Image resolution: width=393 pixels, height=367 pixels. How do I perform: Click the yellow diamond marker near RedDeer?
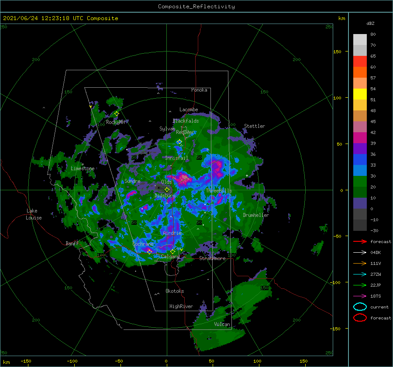tap(179, 142)
